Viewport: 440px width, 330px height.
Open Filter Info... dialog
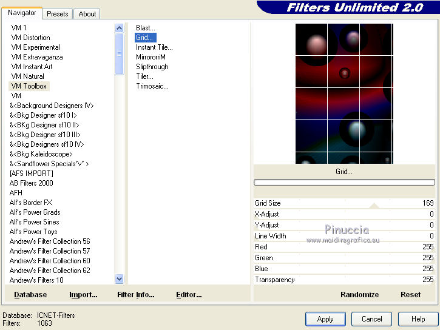[x=135, y=295]
